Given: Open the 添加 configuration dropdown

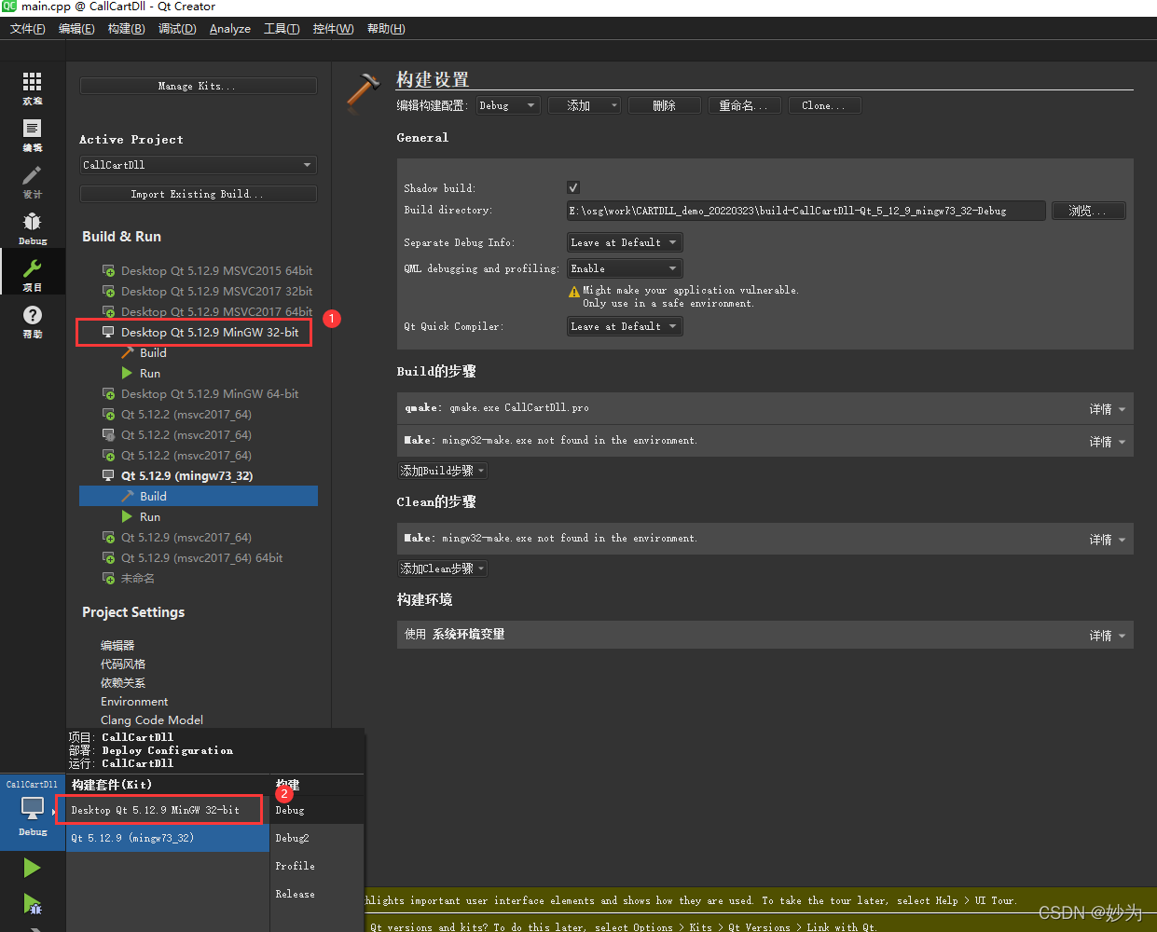Looking at the screenshot, I should [585, 105].
